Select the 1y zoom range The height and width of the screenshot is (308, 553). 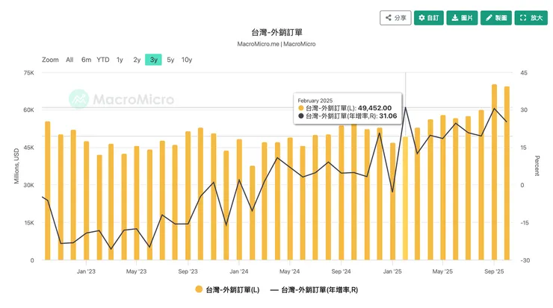(120, 60)
